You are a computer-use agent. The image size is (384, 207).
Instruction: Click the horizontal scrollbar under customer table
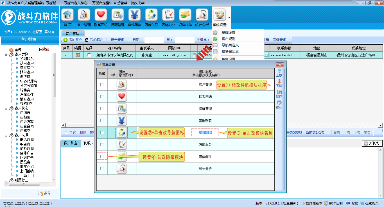[x=222, y=126]
